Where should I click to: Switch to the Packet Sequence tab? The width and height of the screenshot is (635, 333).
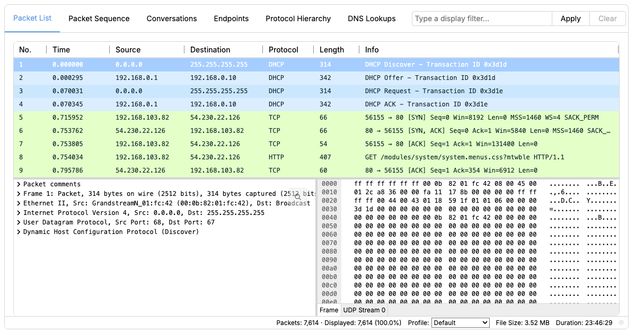tap(99, 19)
